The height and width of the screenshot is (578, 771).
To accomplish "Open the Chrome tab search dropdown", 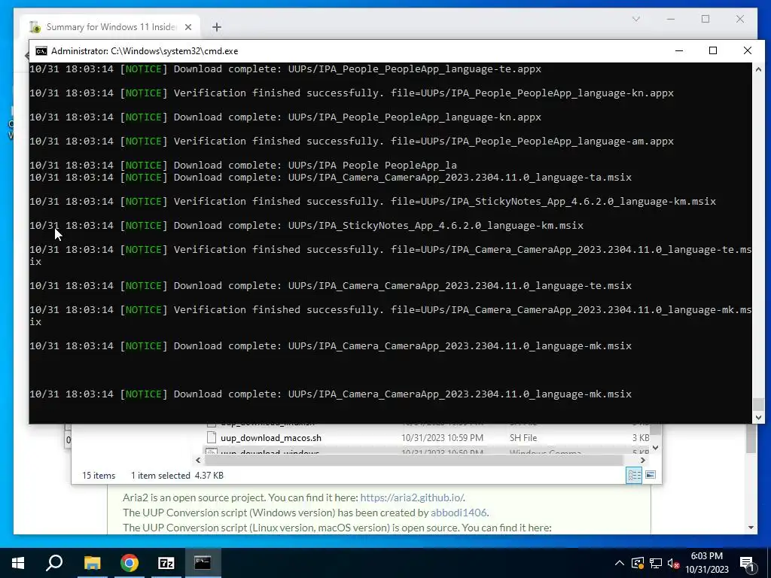I will 635,19.
